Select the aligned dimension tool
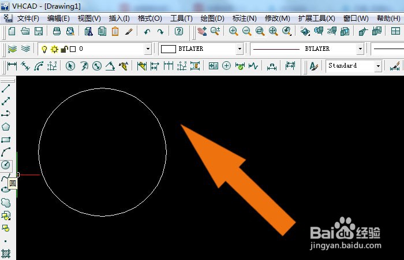 tap(25, 66)
